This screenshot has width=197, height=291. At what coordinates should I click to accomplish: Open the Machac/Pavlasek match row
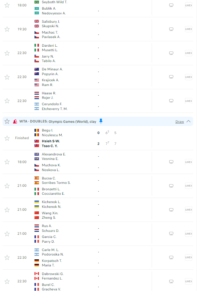click(51, 35)
